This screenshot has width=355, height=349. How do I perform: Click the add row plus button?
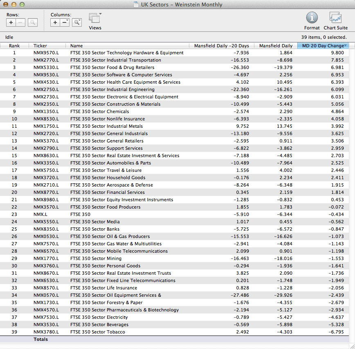11,22
